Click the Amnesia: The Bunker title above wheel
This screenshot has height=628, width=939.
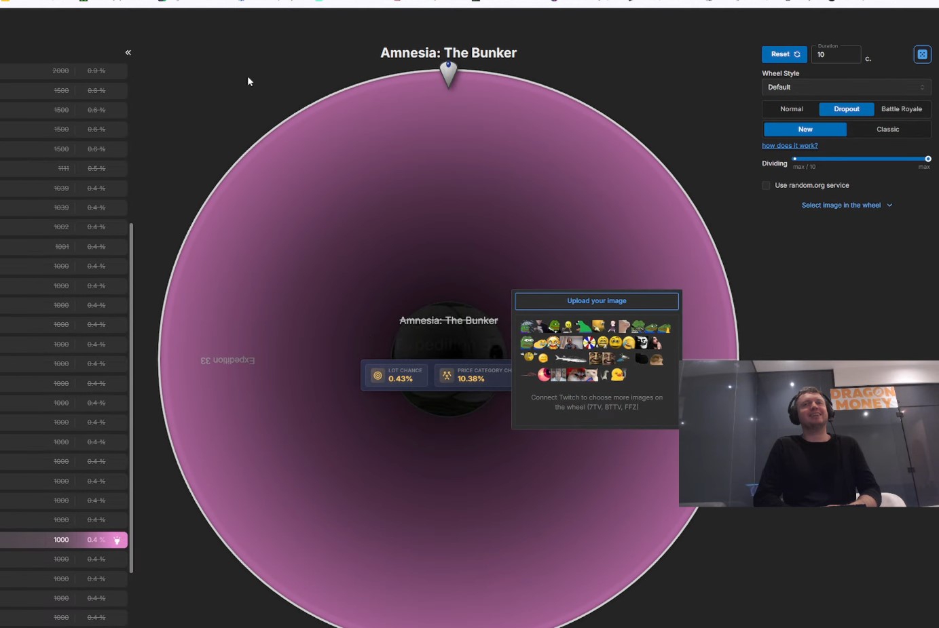448,53
